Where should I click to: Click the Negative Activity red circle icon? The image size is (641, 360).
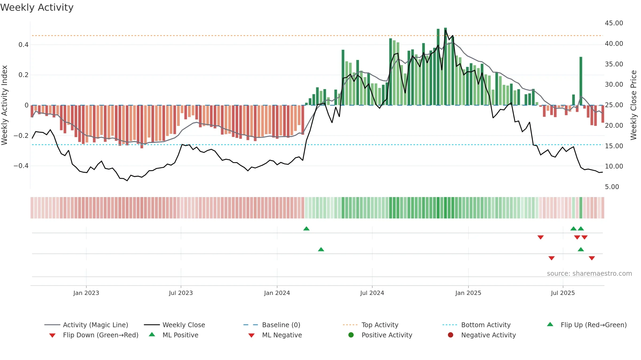coord(451,335)
